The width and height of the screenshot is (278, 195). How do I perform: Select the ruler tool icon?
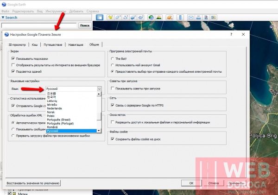tap(180, 18)
